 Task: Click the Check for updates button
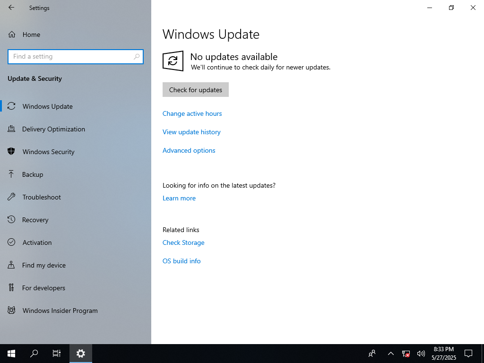pyautogui.click(x=195, y=89)
